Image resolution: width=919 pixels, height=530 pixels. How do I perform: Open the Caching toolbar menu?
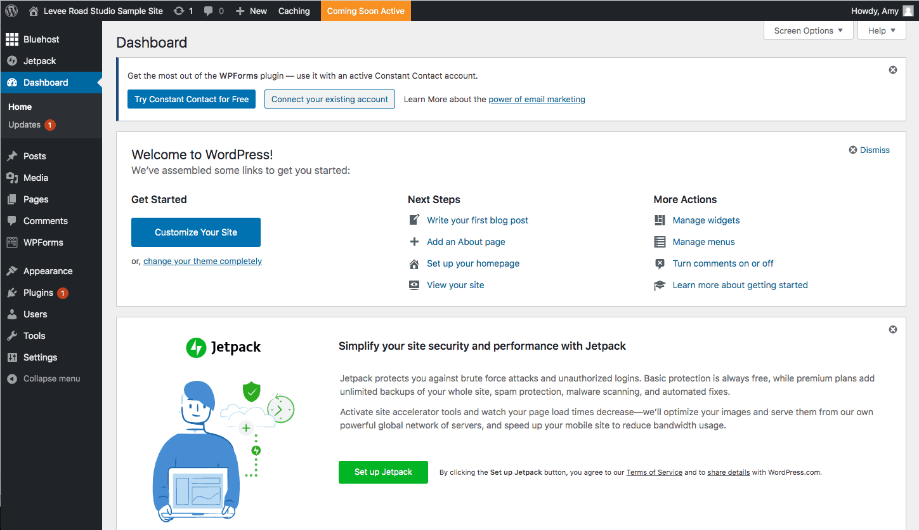point(294,11)
